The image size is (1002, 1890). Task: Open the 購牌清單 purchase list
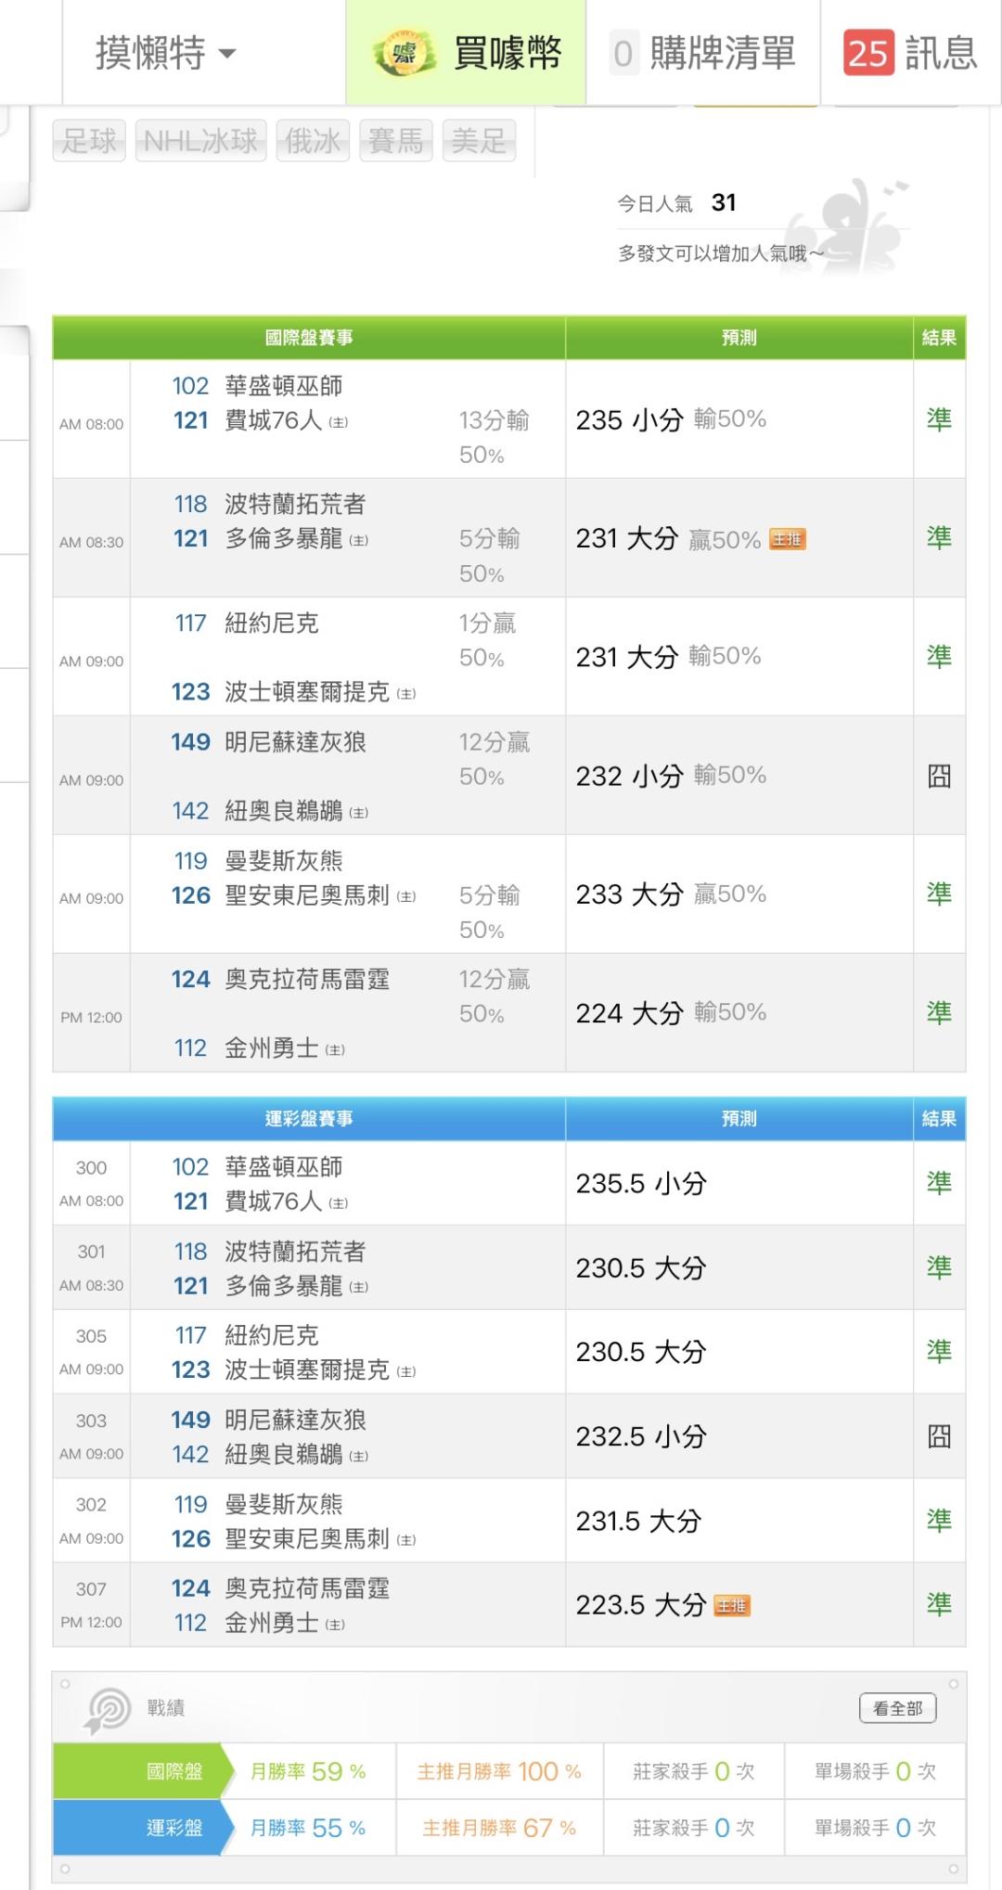coord(722,54)
